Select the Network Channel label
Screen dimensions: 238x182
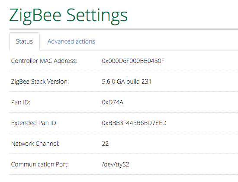35,144
